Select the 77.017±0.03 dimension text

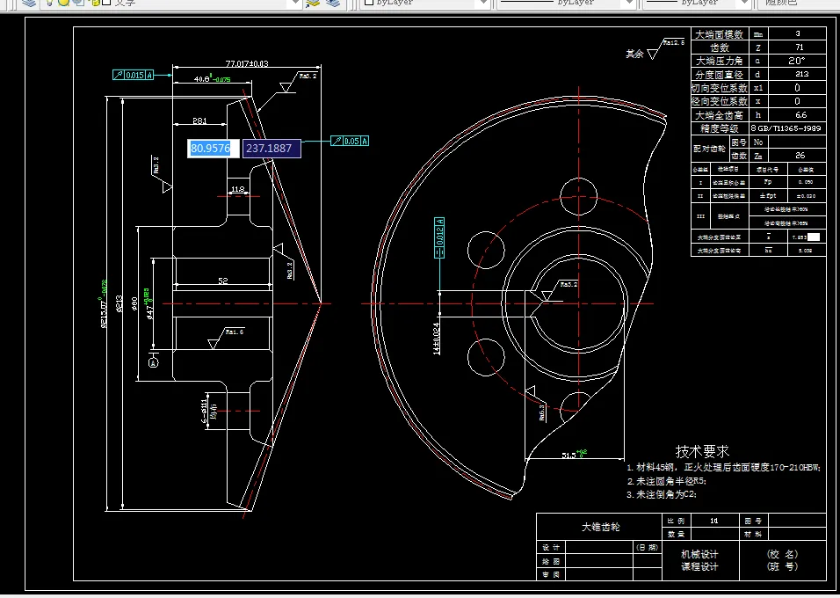coord(247,63)
